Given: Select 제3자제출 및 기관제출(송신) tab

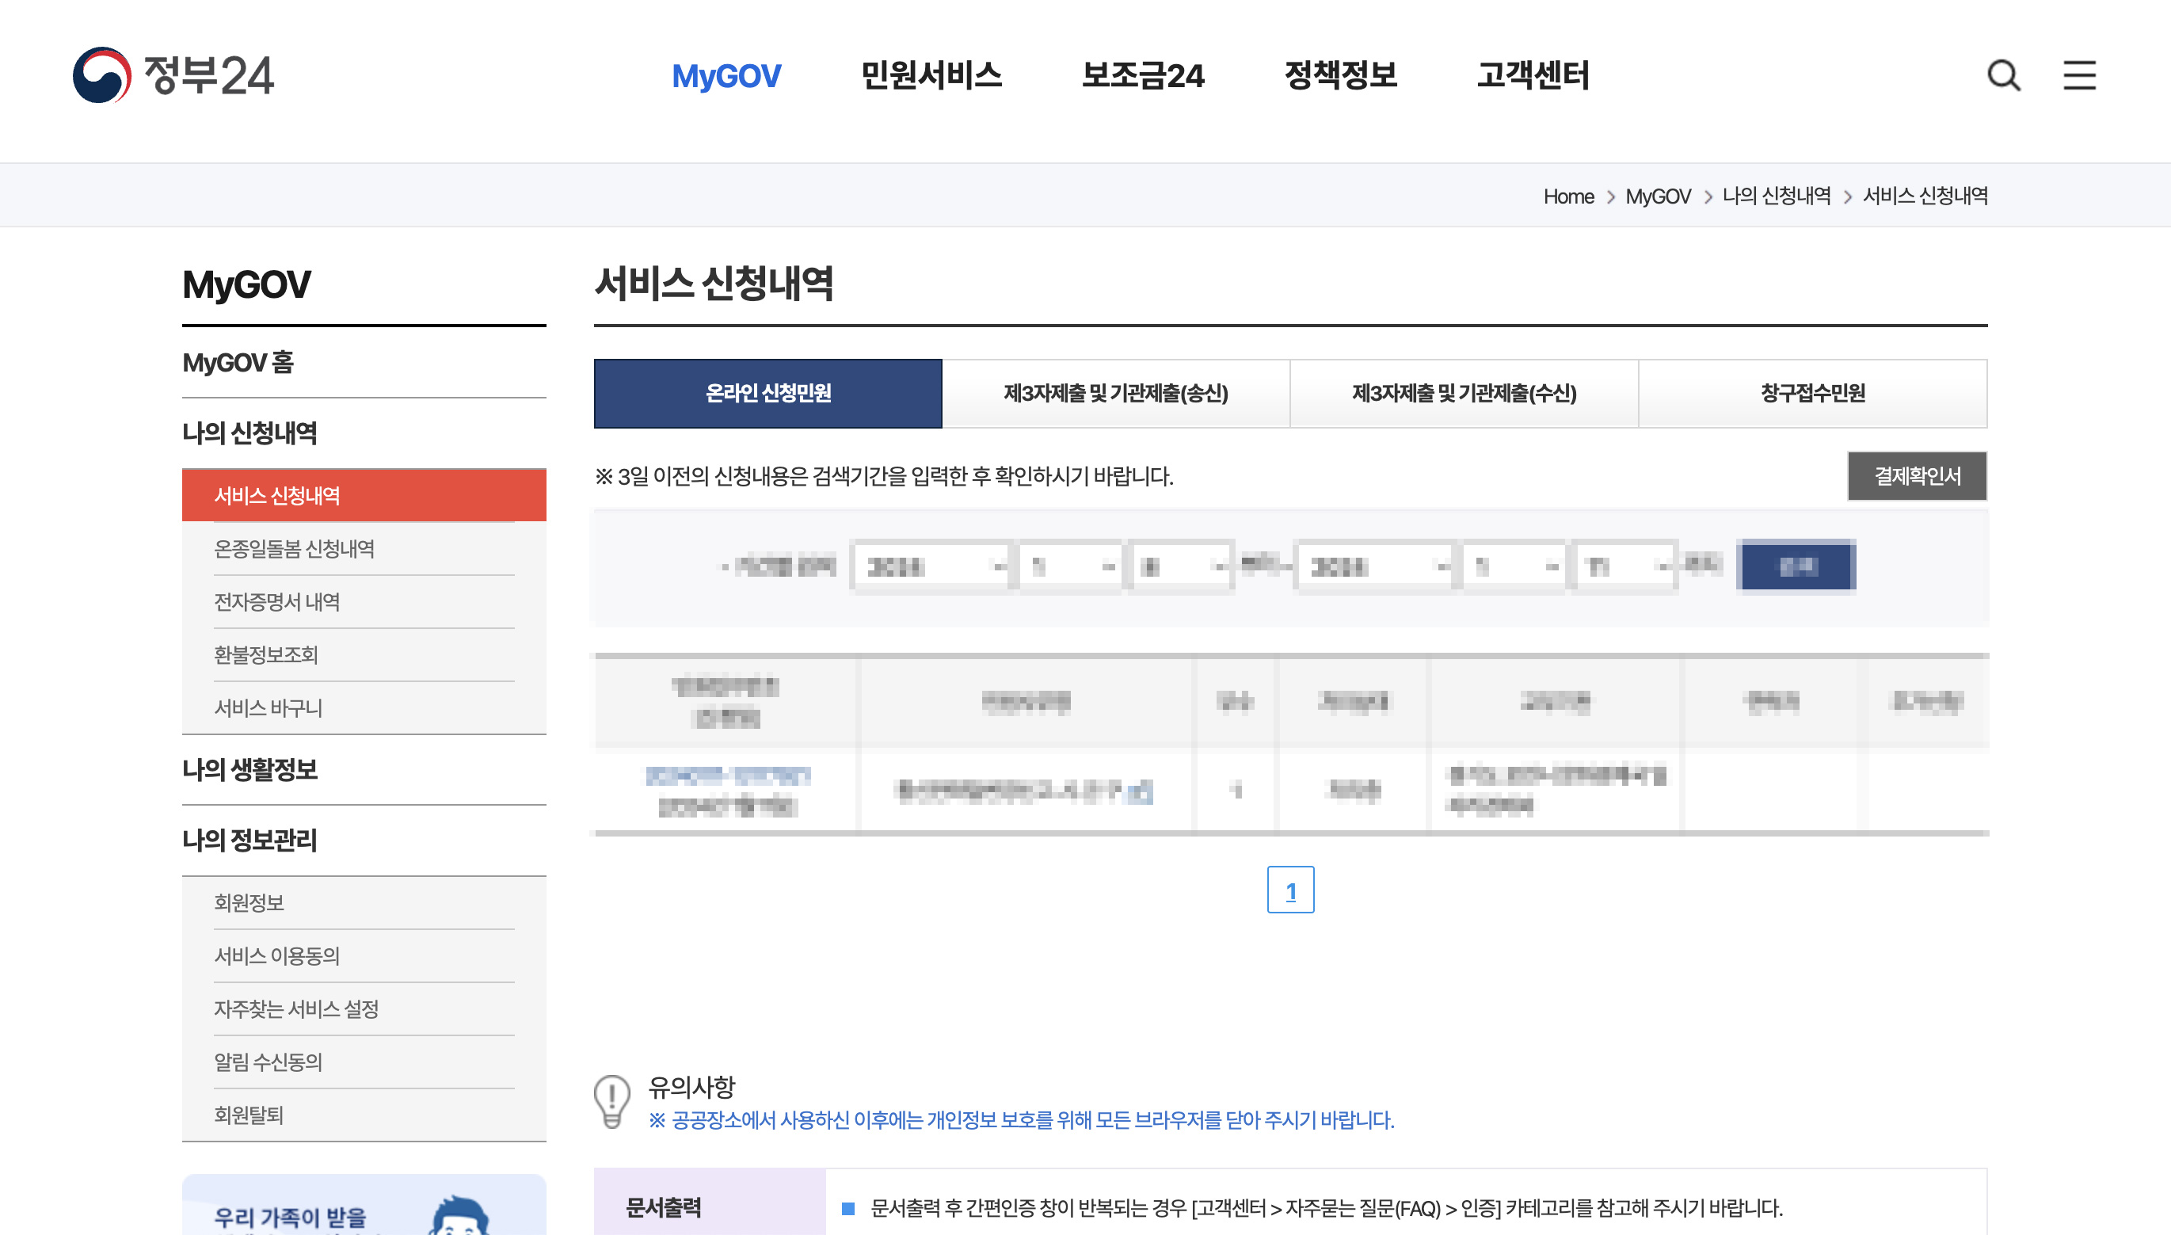Looking at the screenshot, I should [x=1115, y=394].
